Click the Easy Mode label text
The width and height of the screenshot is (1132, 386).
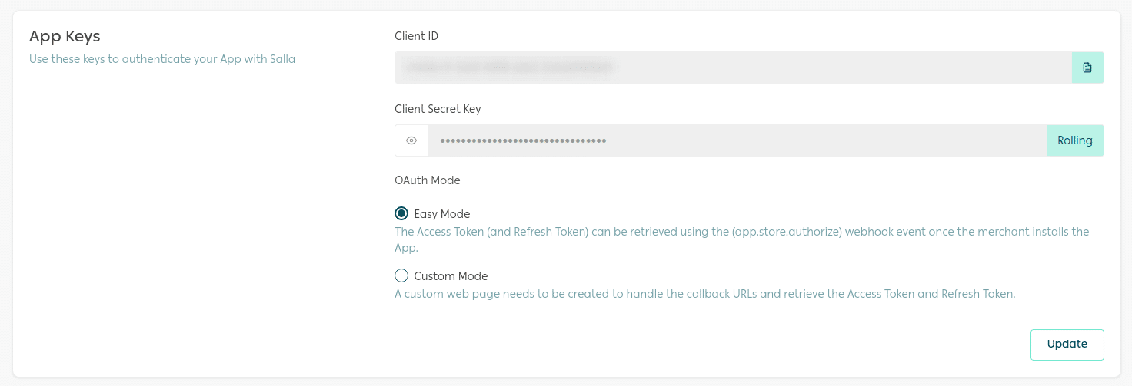point(442,214)
